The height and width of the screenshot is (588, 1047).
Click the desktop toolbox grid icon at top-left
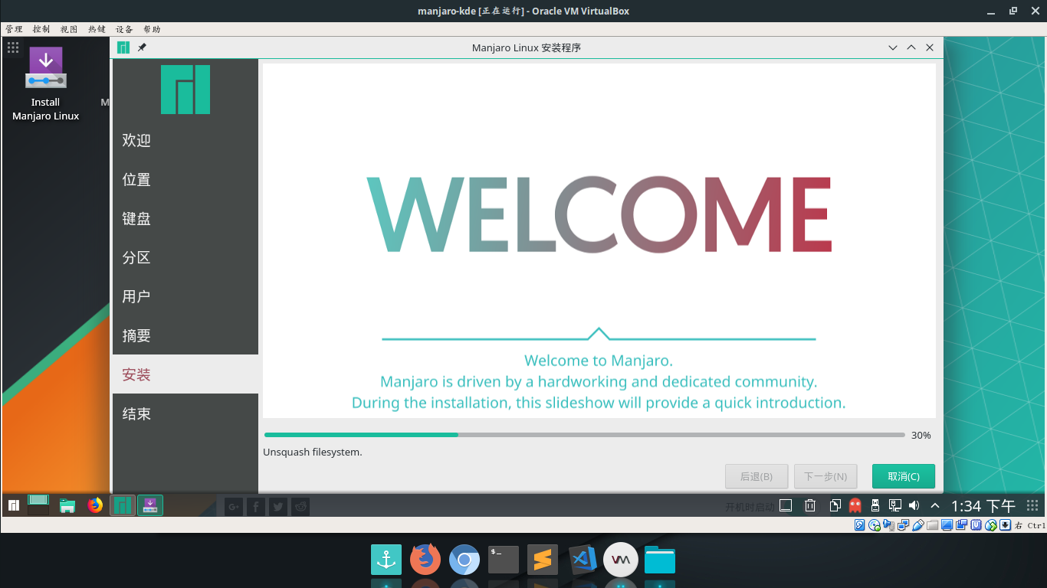pyautogui.click(x=13, y=47)
